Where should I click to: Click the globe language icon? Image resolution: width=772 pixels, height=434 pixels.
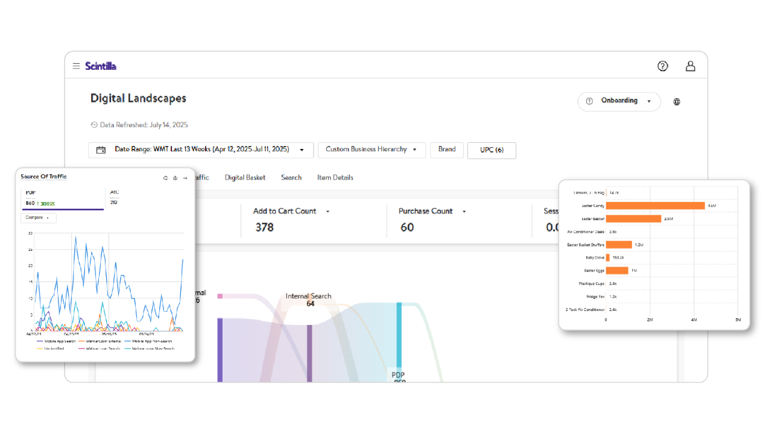[x=677, y=102]
